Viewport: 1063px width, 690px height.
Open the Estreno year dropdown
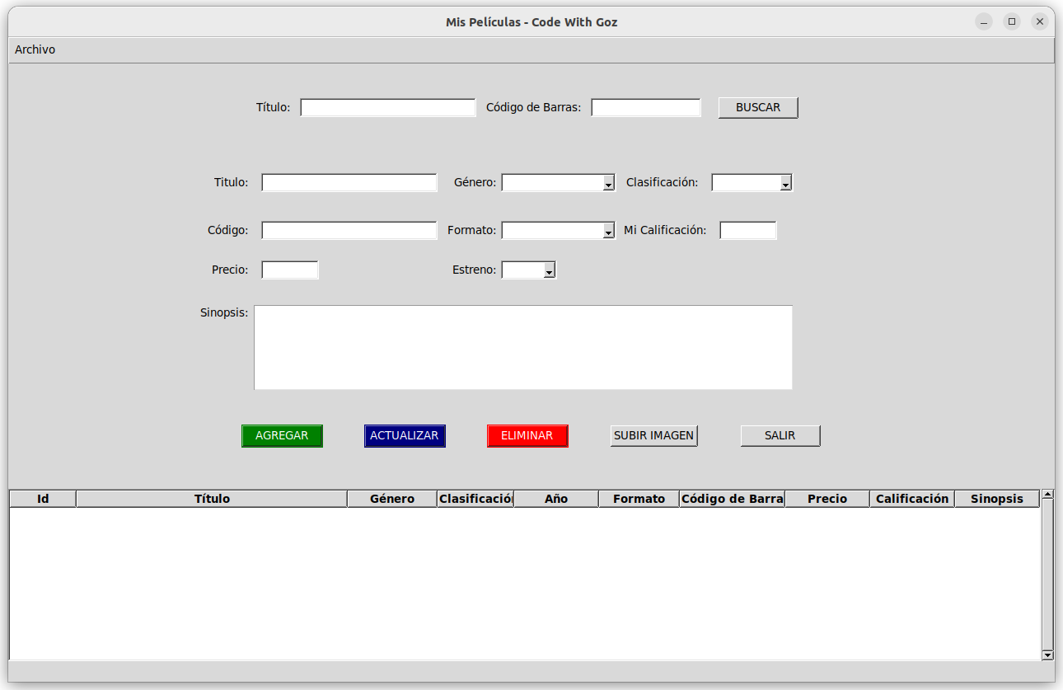pos(550,270)
